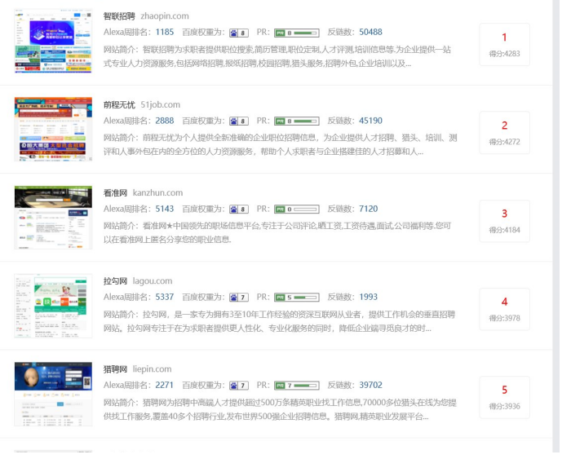Image resolution: width=562 pixels, height=459 pixels.
Task: Open the 看准网 site title link
Action: click(115, 192)
